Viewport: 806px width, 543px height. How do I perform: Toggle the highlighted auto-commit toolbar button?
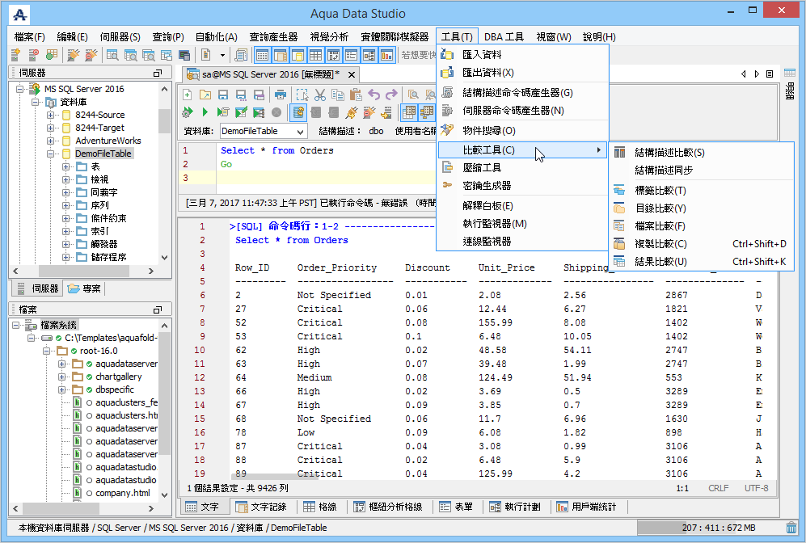[298, 112]
